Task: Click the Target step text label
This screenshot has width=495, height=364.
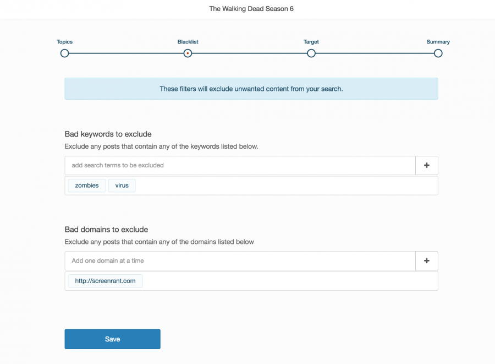Action: click(x=311, y=42)
